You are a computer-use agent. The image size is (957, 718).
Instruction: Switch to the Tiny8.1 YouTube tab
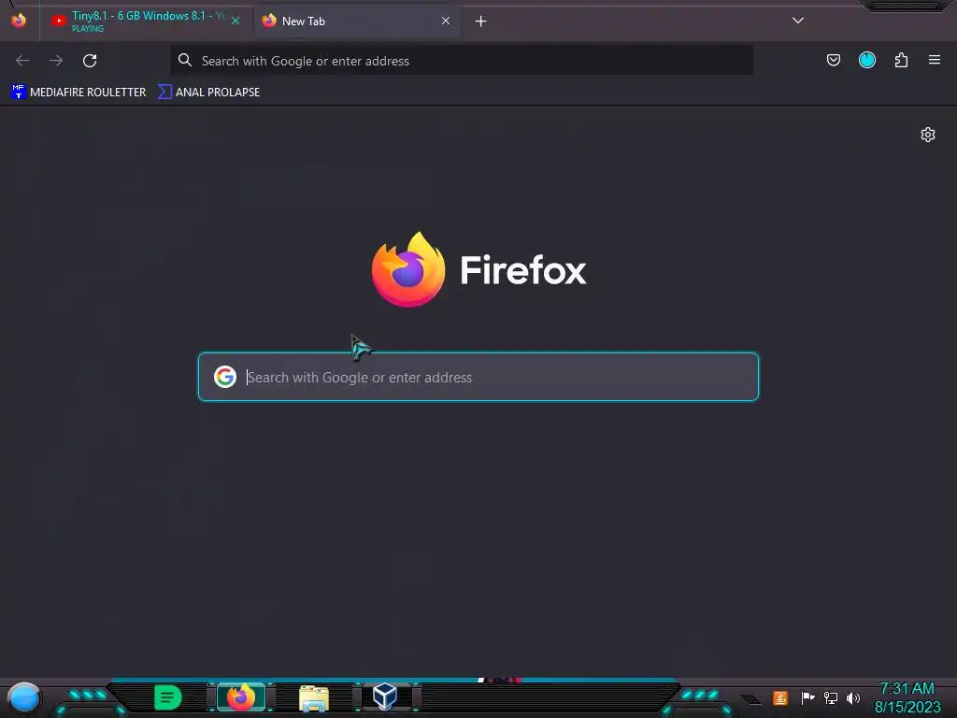click(x=145, y=22)
